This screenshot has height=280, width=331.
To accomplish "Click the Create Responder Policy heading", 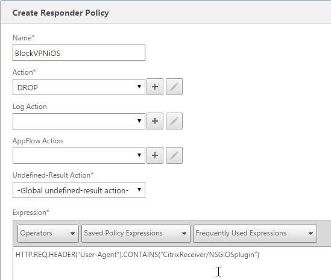I will coord(60,13).
